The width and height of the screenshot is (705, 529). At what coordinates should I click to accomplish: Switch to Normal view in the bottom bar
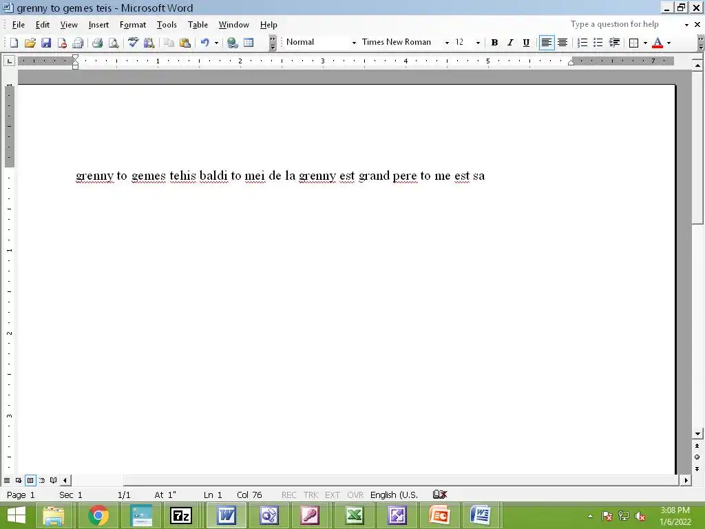(x=7, y=480)
